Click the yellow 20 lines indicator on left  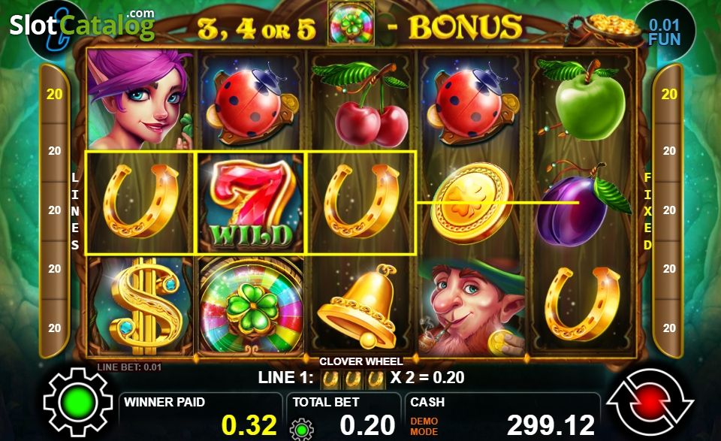click(x=54, y=94)
